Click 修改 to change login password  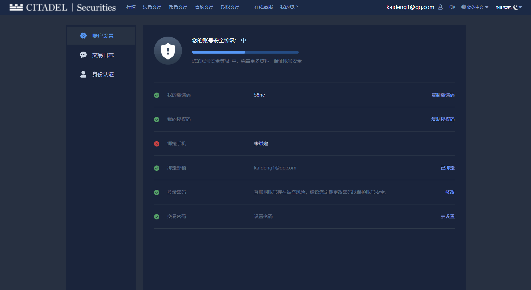pos(450,192)
